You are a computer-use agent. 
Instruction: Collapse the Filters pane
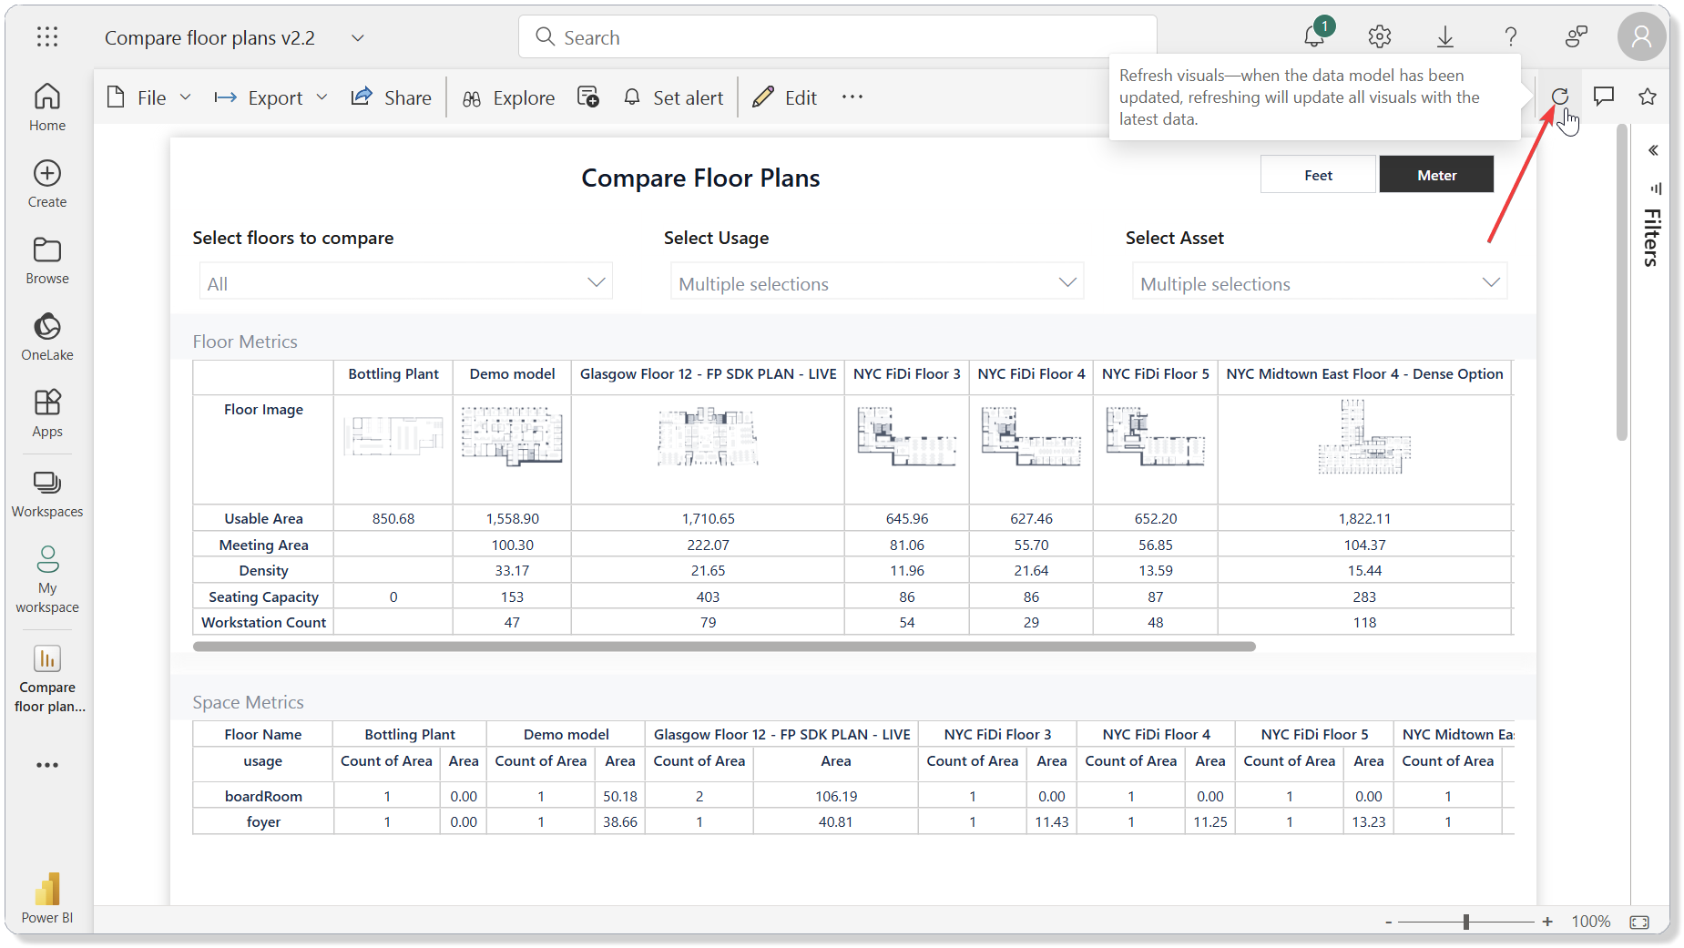[1653, 150]
